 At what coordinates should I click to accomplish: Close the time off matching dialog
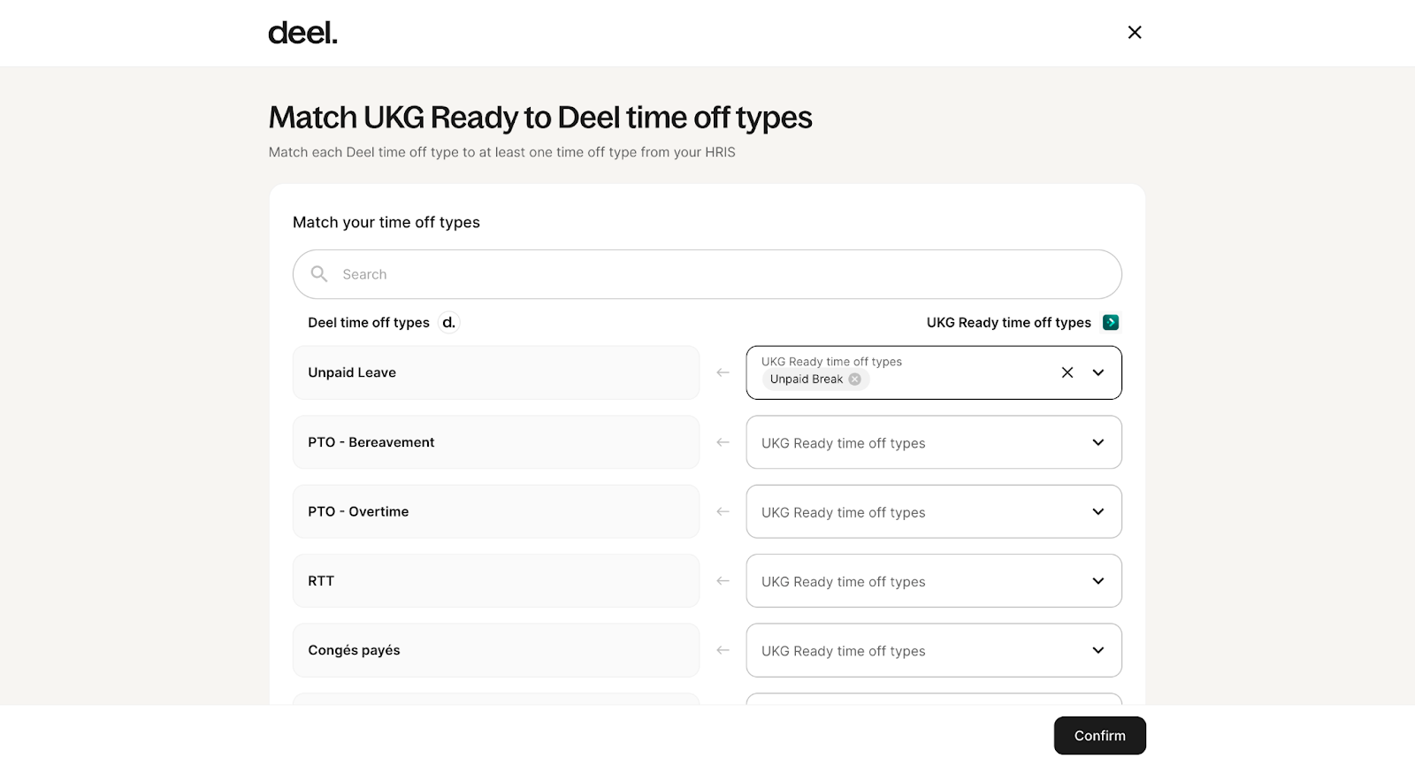coord(1135,33)
